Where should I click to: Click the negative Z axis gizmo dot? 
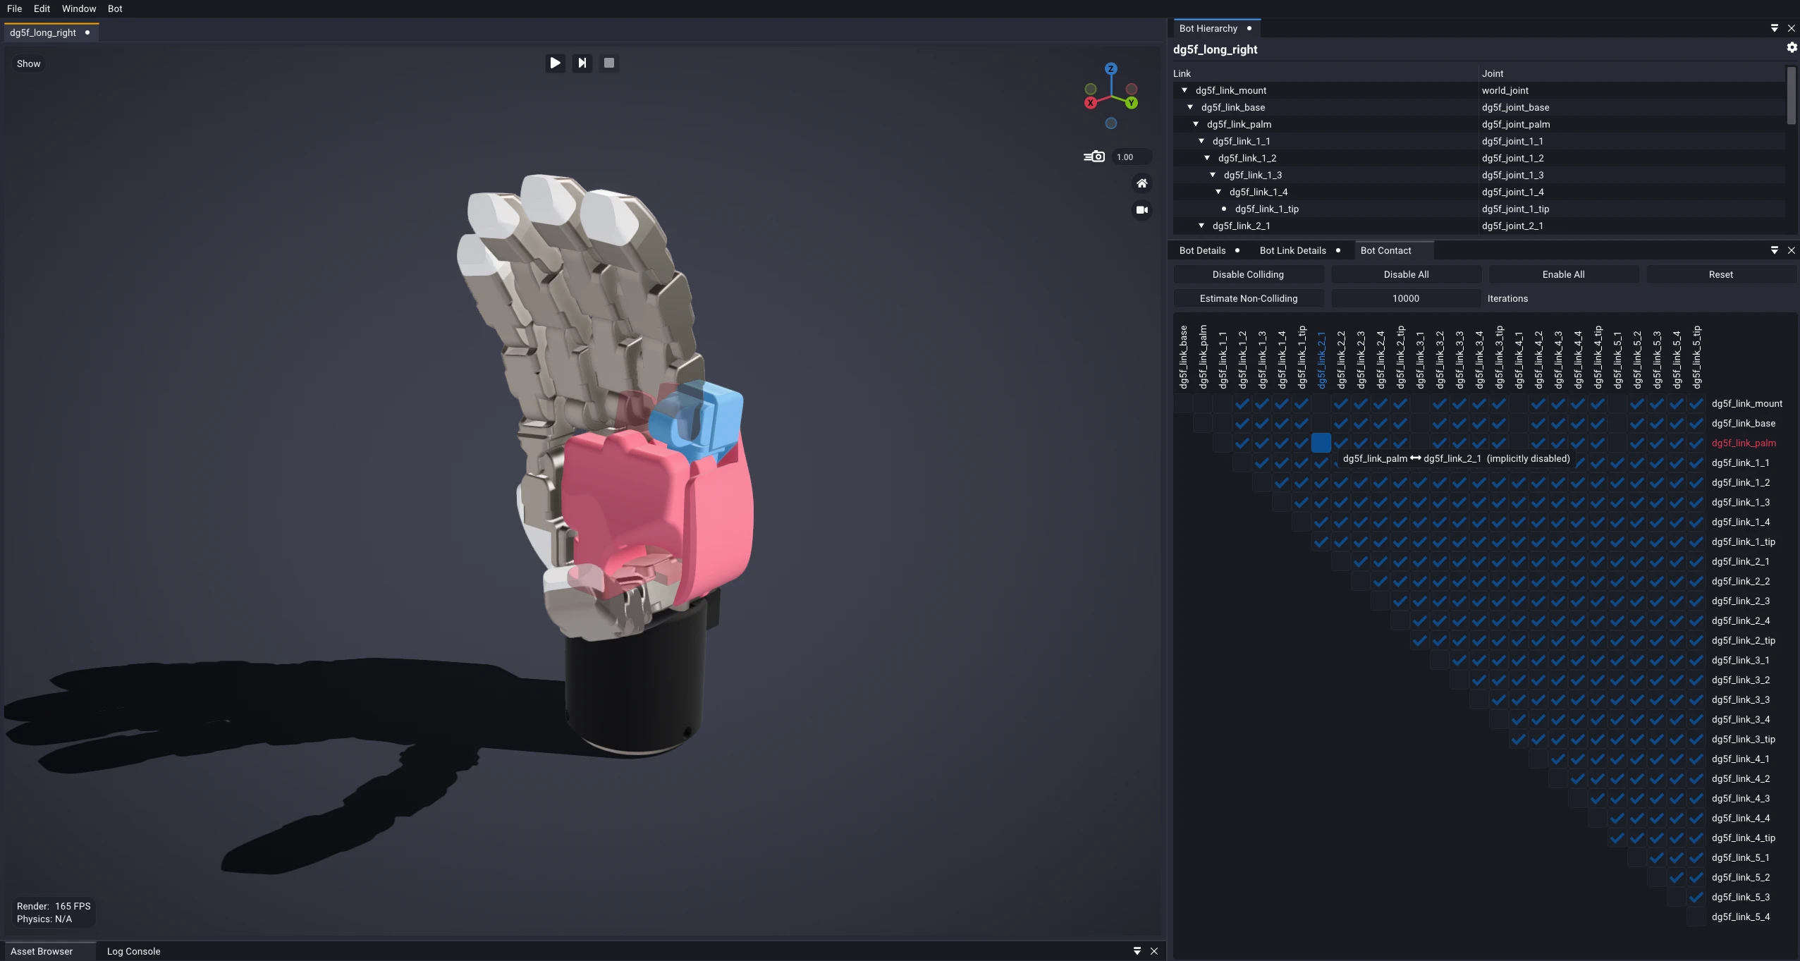click(1111, 123)
